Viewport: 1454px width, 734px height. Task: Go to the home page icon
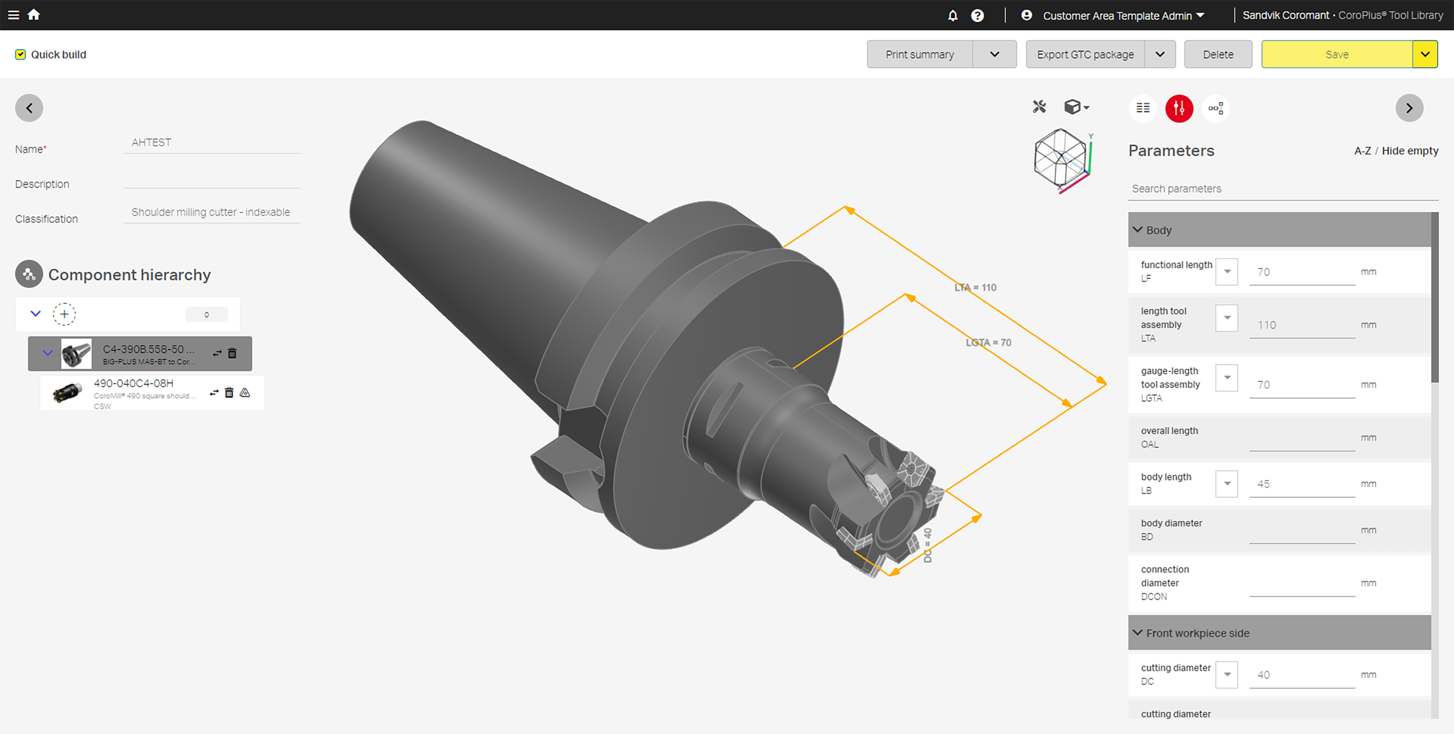click(34, 15)
